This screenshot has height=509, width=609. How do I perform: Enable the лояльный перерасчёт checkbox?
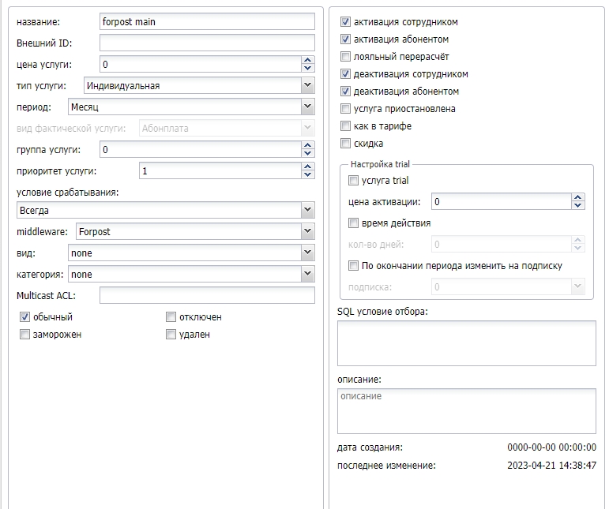click(345, 57)
